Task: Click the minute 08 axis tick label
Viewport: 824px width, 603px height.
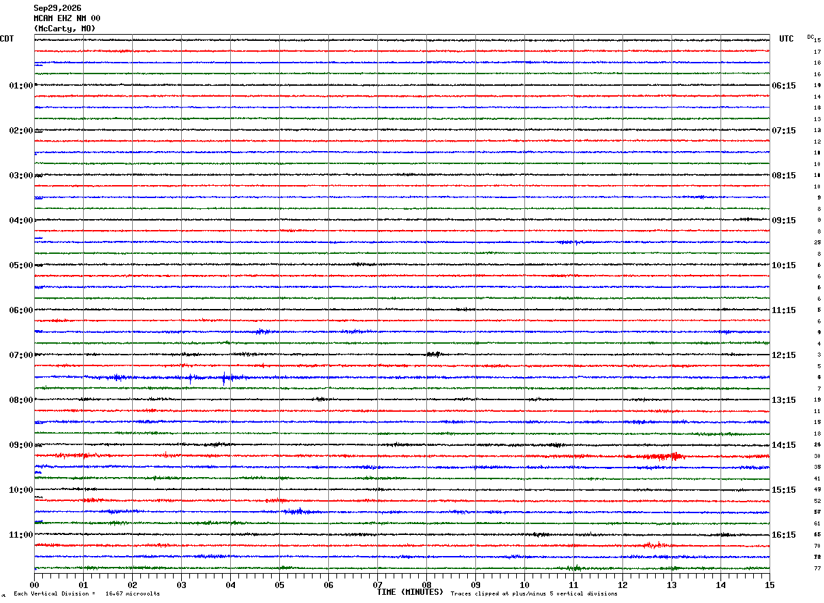Action: click(x=426, y=585)
